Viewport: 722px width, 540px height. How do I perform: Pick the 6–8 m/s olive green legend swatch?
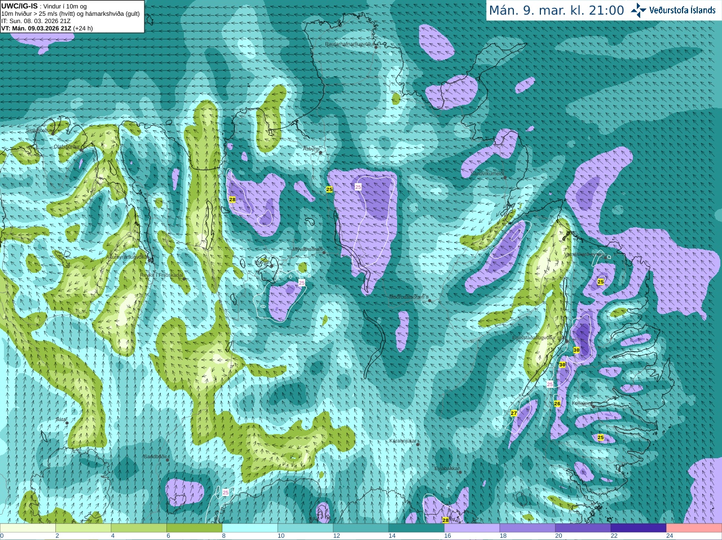pyautogui.click(x=195, y=528)
